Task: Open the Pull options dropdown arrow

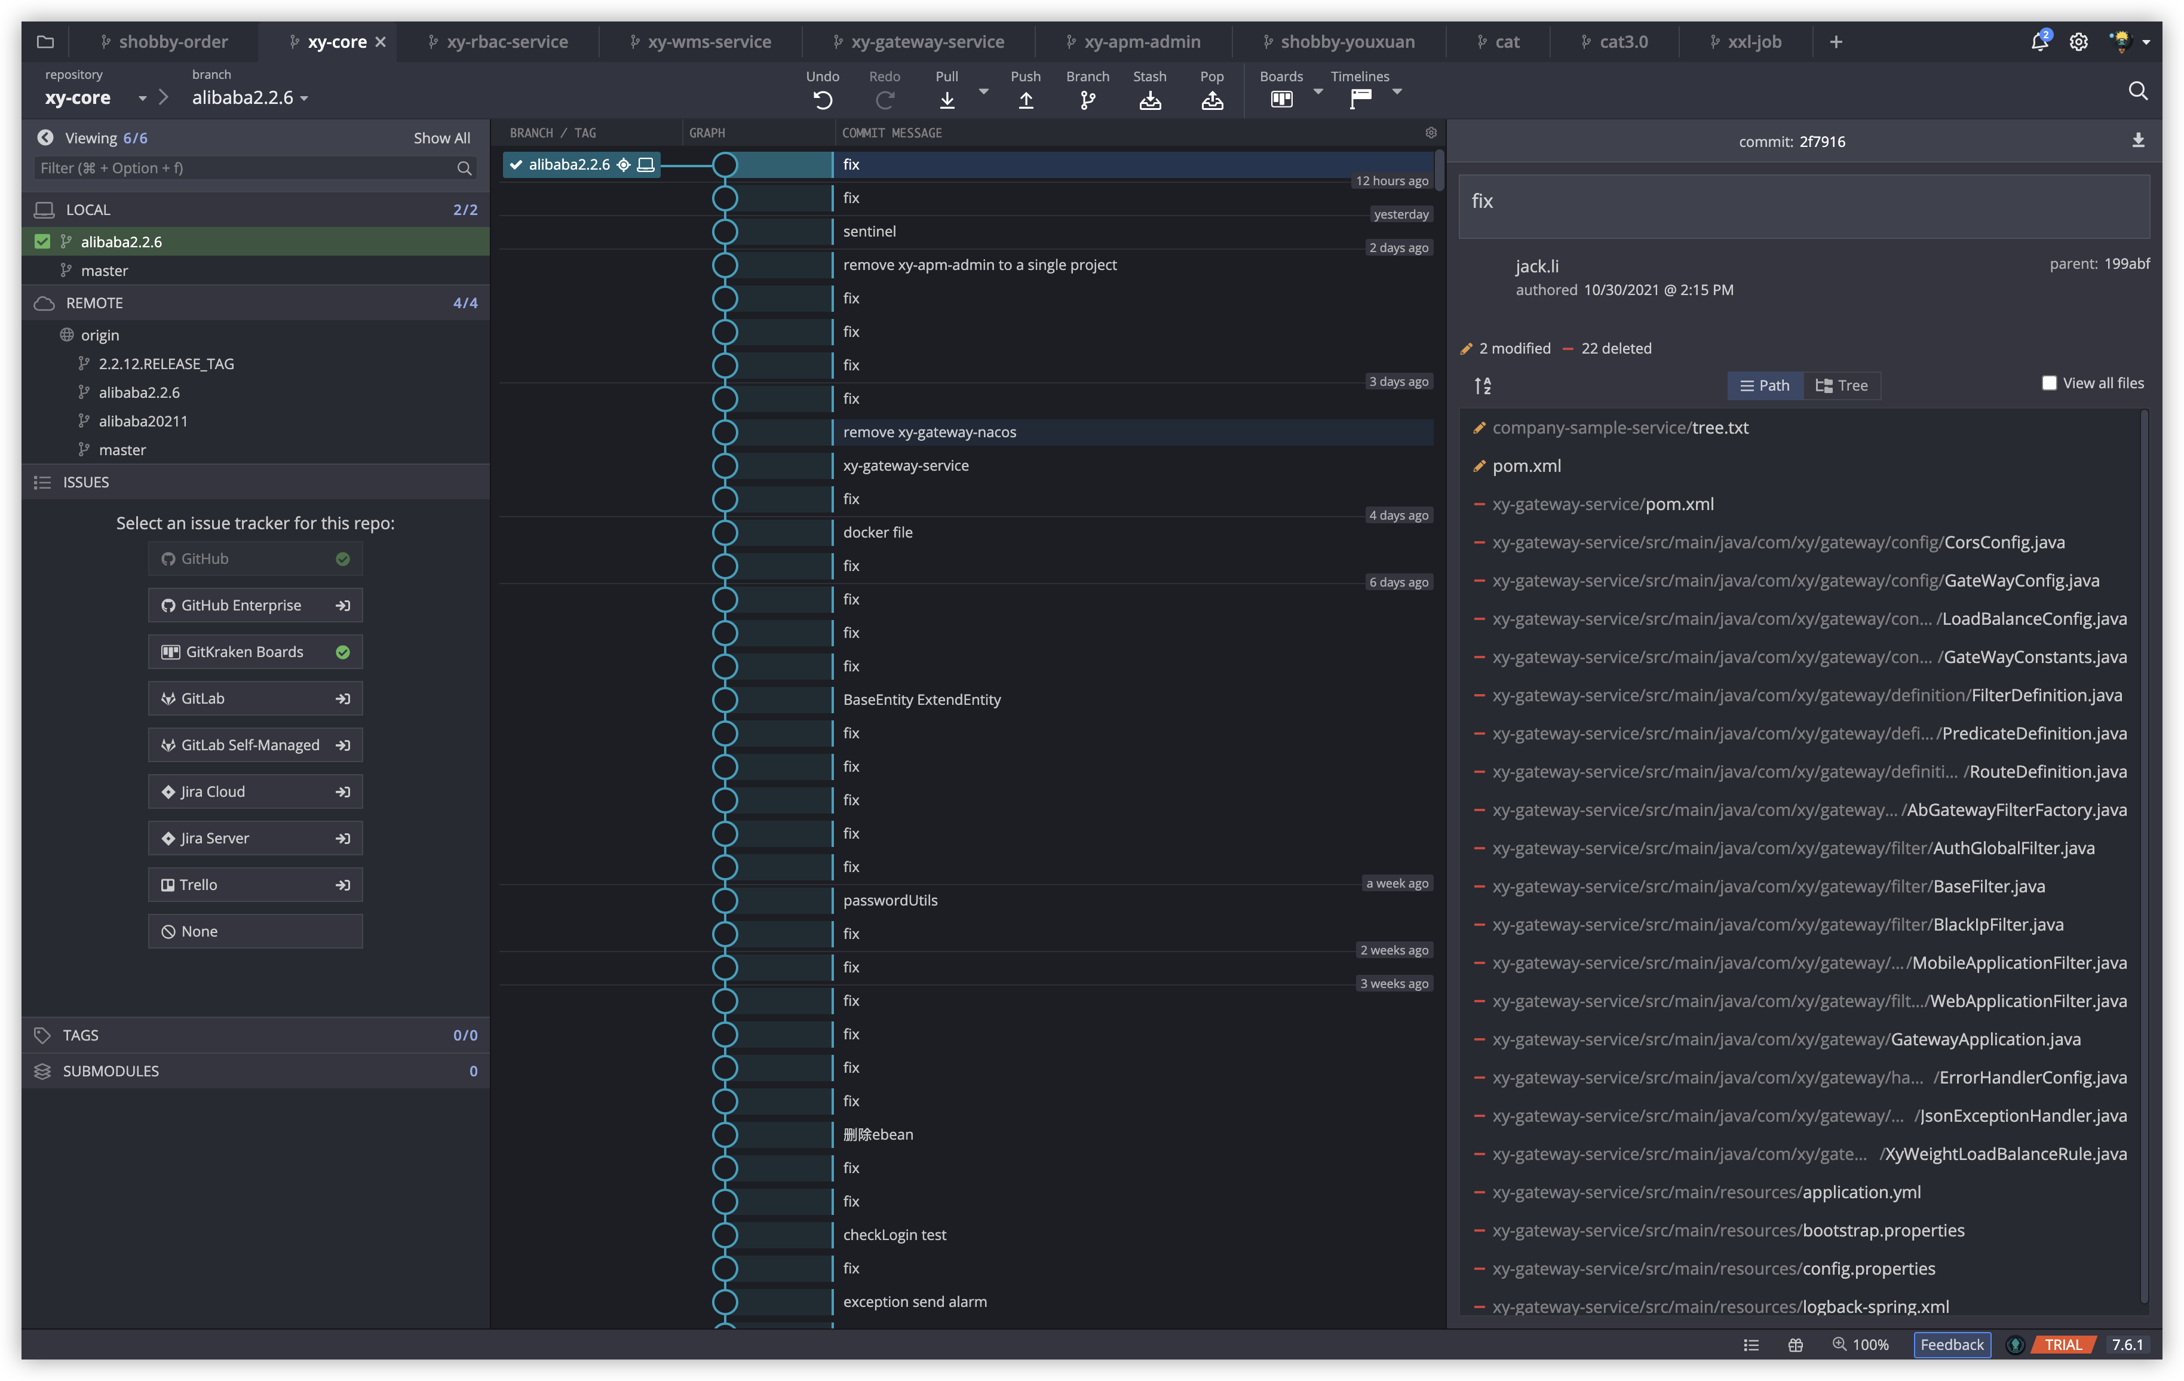Action: tap(983, 91)
